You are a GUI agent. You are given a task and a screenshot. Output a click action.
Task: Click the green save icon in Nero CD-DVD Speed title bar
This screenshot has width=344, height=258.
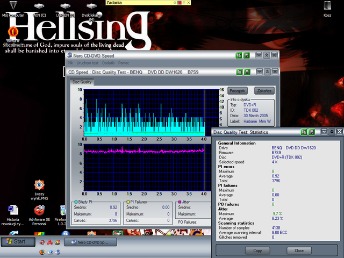(x=247, y=55)
